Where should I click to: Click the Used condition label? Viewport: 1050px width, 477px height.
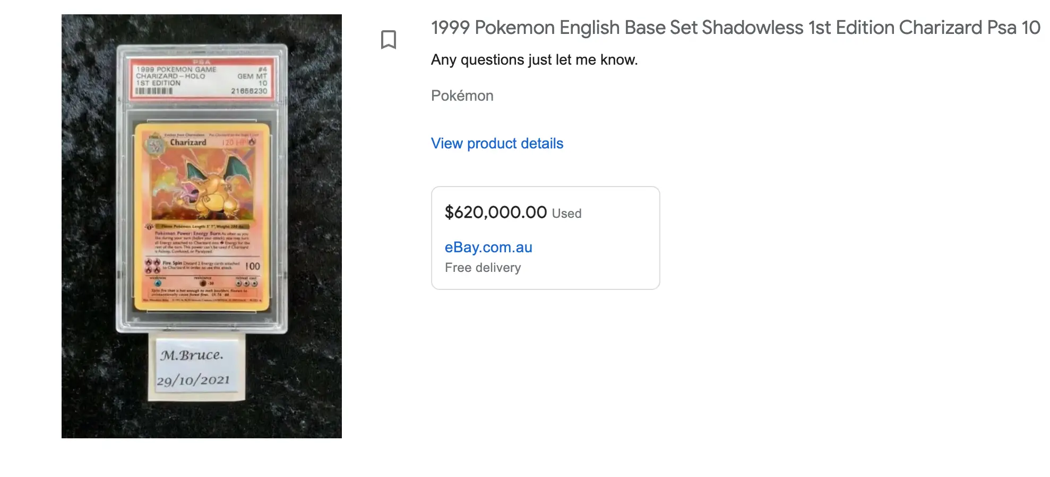coord(566,214)
